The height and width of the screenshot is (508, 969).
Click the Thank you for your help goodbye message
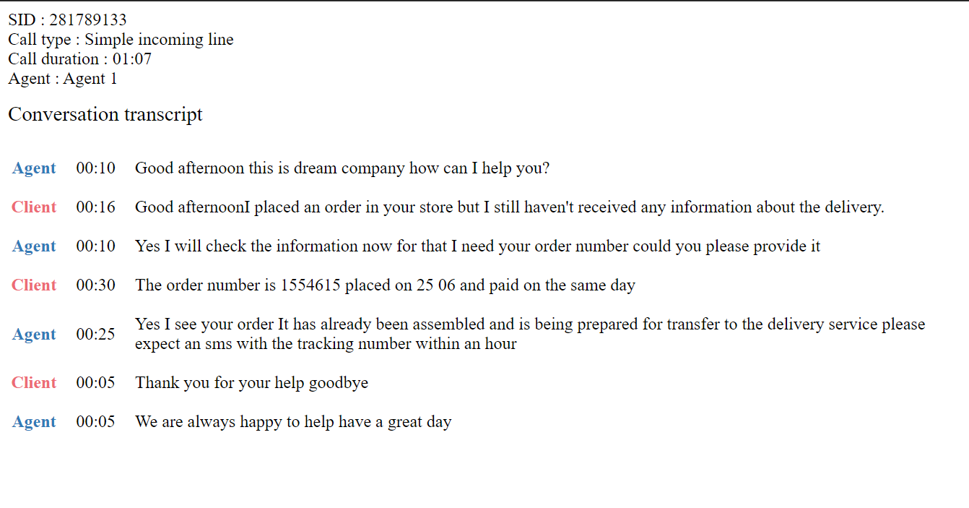coord(251,383)
